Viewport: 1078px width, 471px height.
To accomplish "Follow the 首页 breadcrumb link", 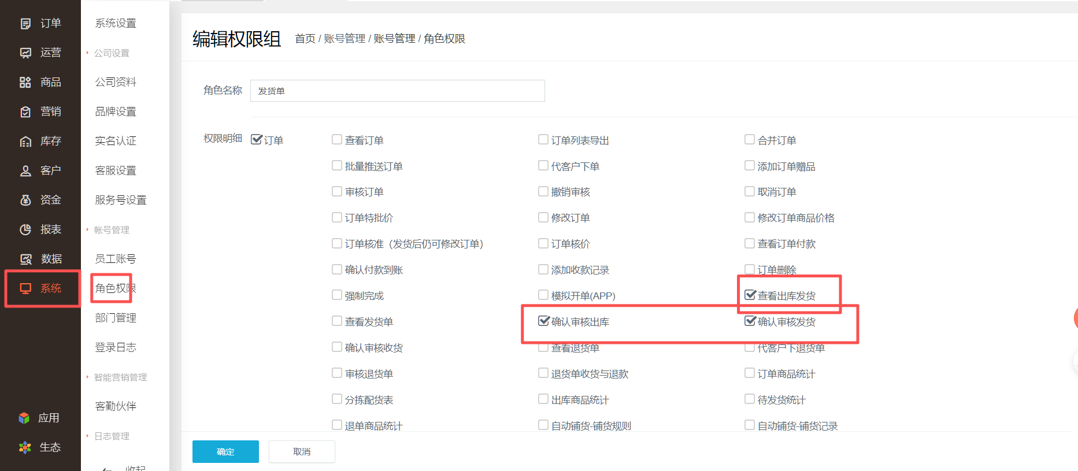I will pyautogui.click(x=305, y=39).
